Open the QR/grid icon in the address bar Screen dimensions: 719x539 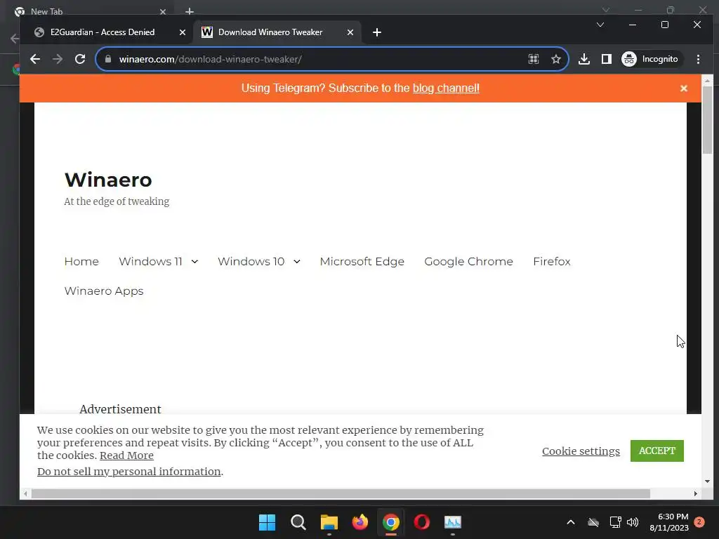[x=534, y=59]
